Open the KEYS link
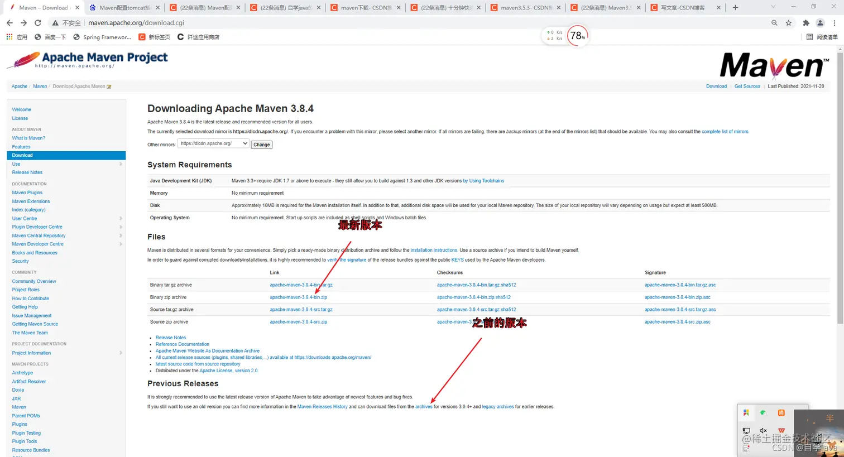Viewport: 844px width, 457px height. click(458, 260)
